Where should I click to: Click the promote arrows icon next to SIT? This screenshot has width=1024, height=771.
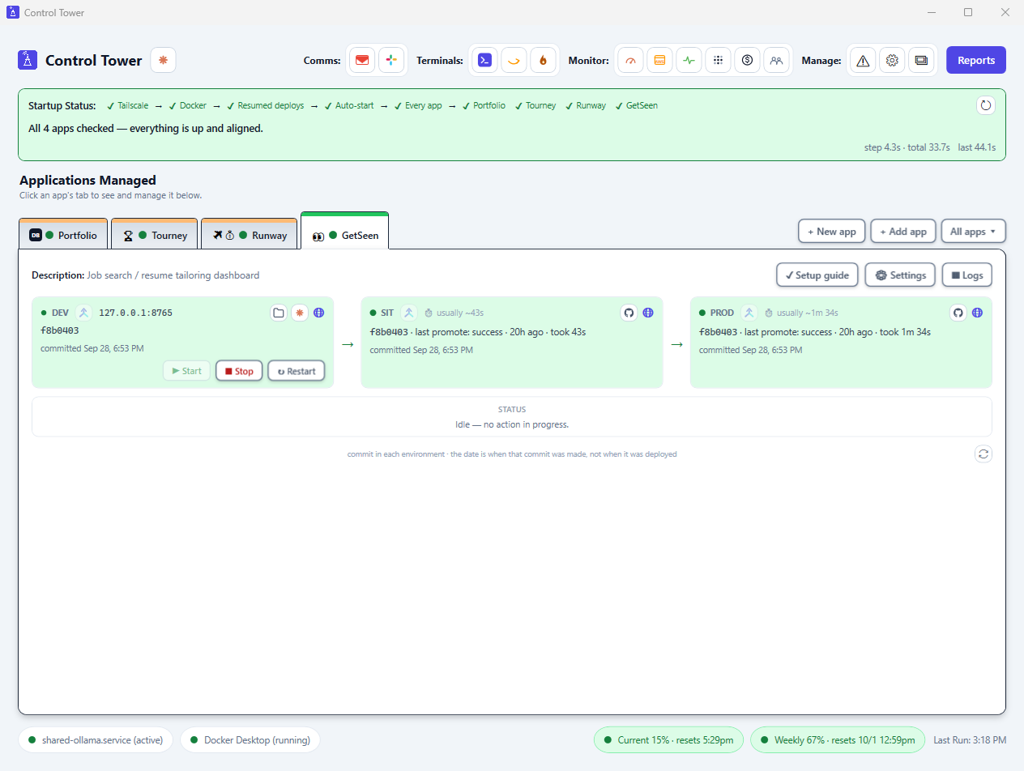[x=409, y=313]
